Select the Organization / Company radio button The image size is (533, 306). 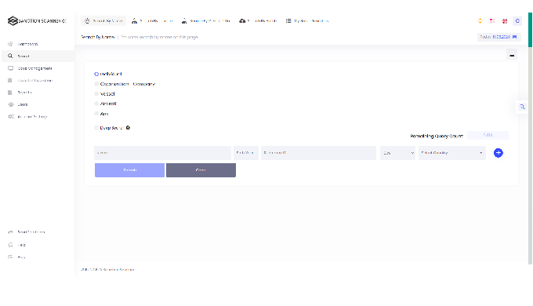(96, 84)
